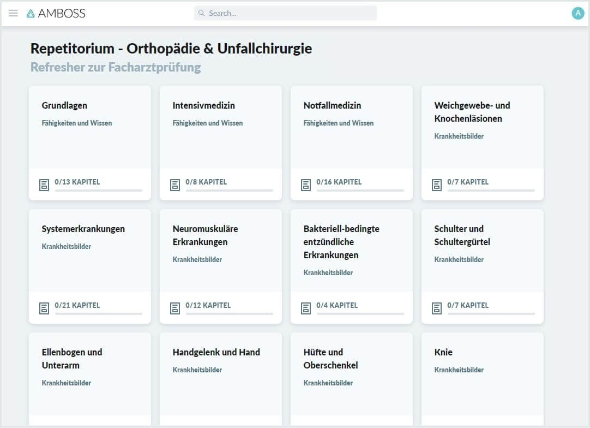Click the 0/12 KAPITEL progress bar
Image resolution: width=590 pixels, height=428 pixels.
click(230, 314)
